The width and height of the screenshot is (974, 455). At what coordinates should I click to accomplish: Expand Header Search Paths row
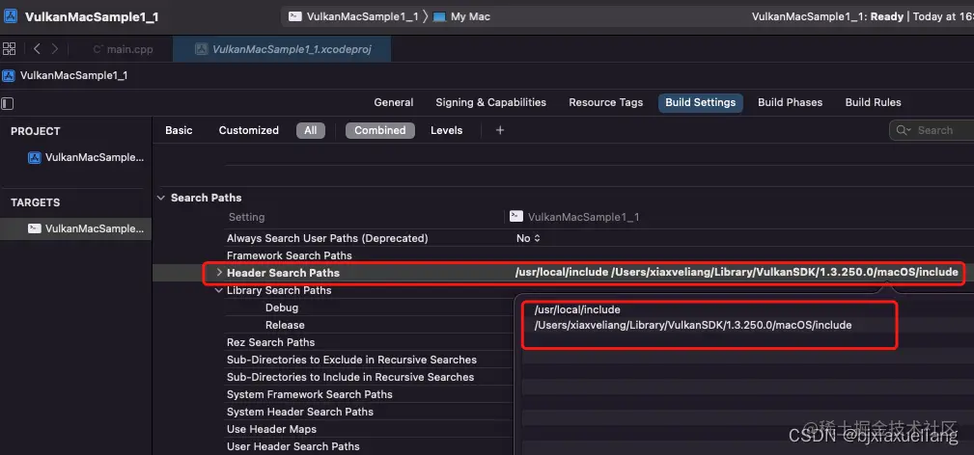[219, 273]
